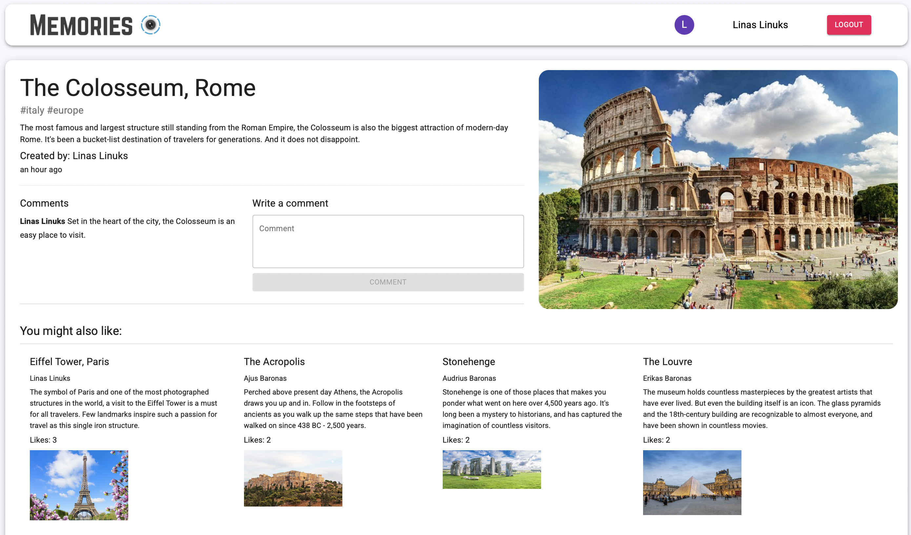Viewport: 911px width, 535px height.
Task: Open the Stonehenge thumbnail image
Action: [491, 469]
